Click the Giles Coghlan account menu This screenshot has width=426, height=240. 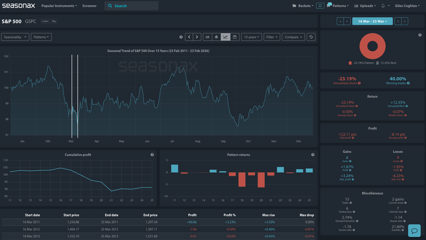[x=407, y=6]
